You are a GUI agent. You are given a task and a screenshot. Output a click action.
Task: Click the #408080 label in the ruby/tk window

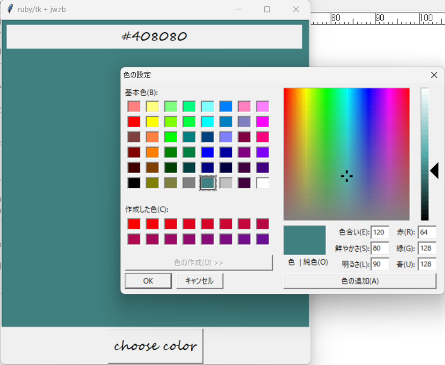click(154, 36)
